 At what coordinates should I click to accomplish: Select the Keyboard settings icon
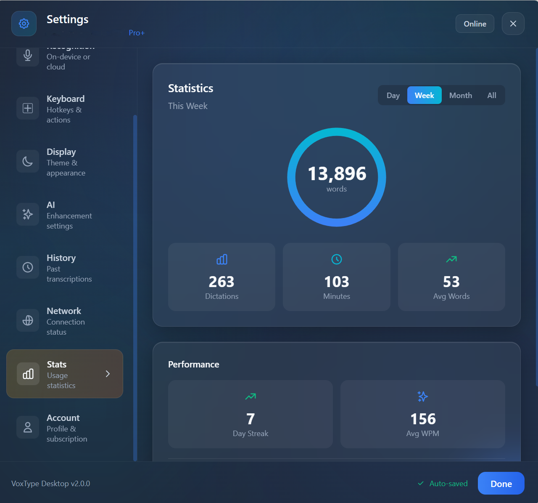click(x=27, y=108)
